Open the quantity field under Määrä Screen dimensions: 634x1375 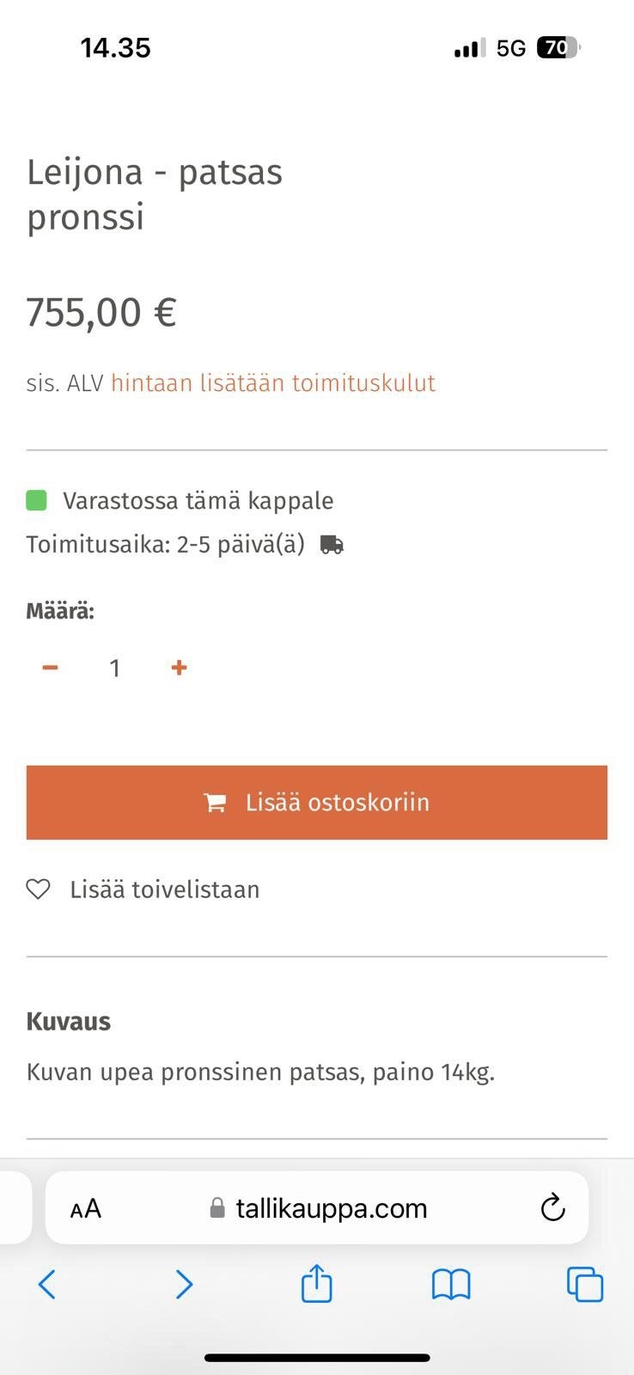click(x=114, y=667)
